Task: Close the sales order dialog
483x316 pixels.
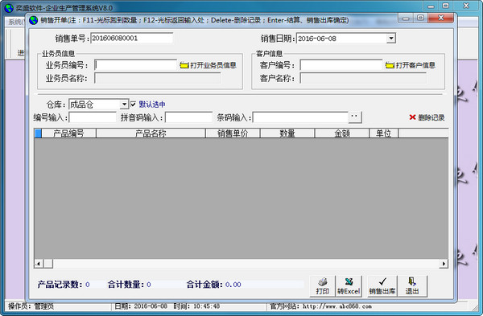Action: click(441, 18)
